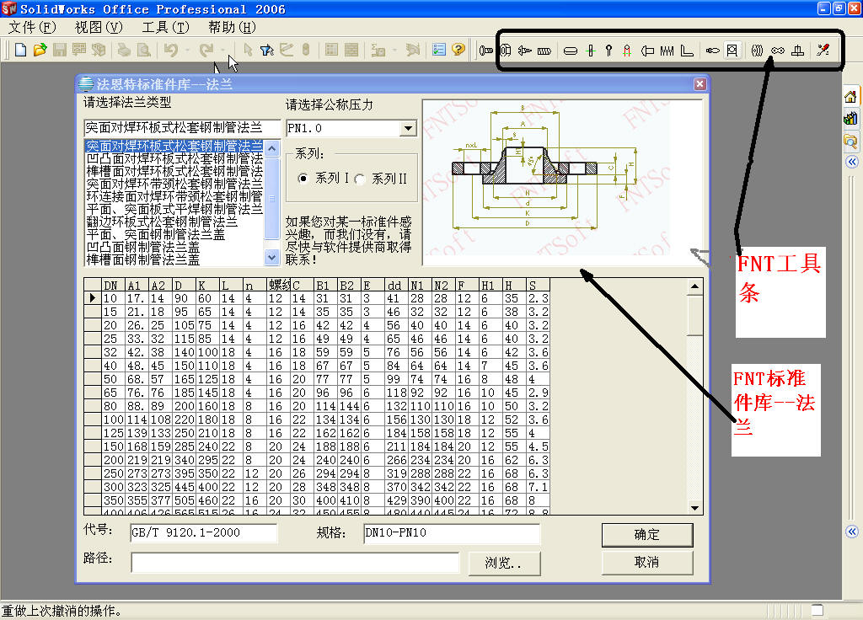863x620 pixels.
Task: Open the 文件(F) menu
Action: coord(32,27)
